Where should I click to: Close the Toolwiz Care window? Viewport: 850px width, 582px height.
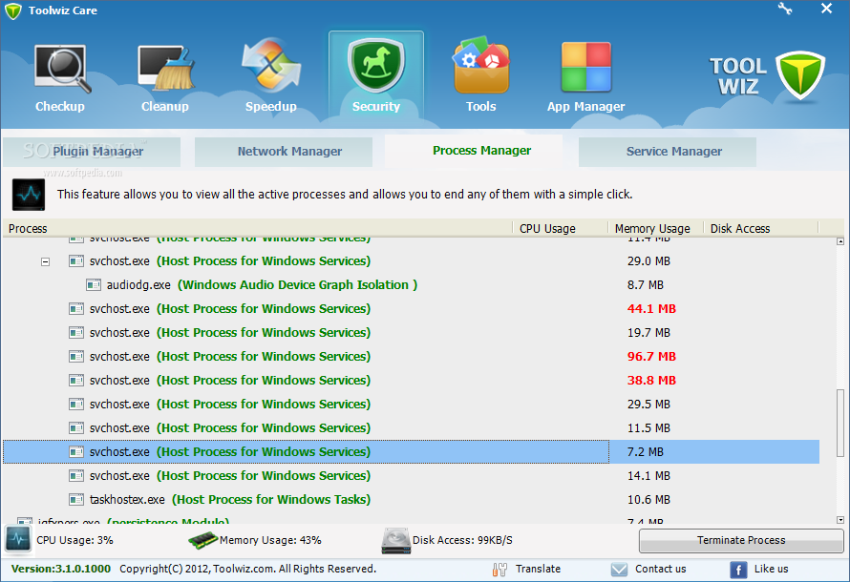pos(826,9)
